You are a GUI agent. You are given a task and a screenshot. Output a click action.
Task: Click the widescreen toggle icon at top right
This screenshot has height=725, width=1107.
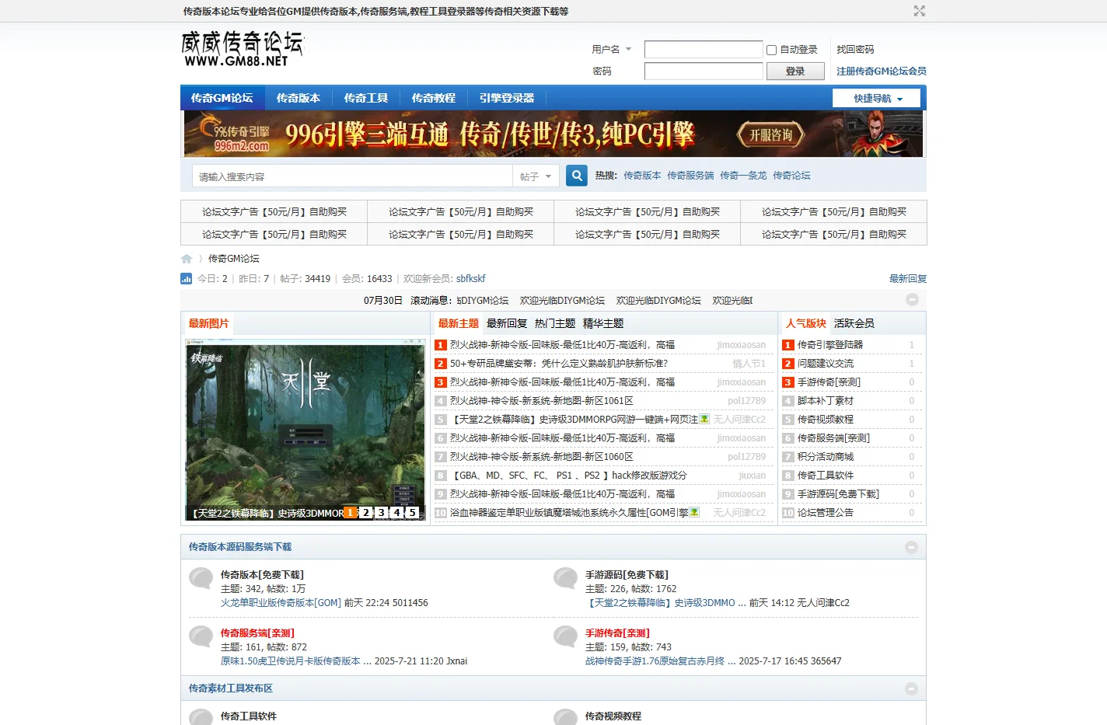(920, 11)
